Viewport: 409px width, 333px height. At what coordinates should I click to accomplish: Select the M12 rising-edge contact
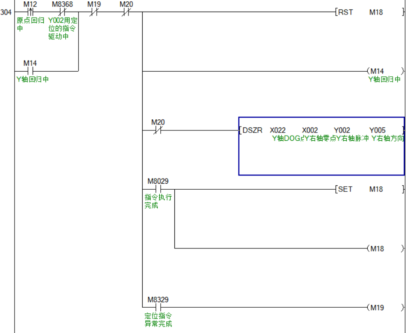pos(30,12)
